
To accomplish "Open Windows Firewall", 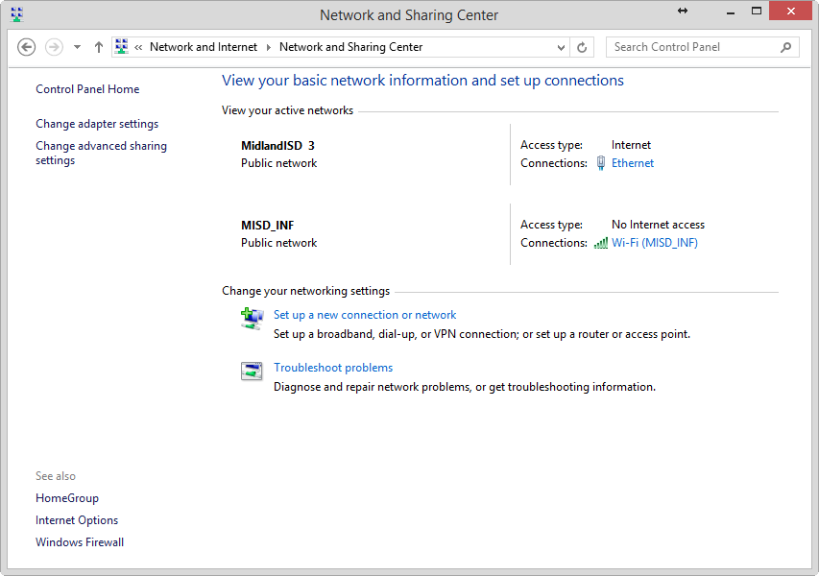I will pyautogui.click(x=80, y=542).
